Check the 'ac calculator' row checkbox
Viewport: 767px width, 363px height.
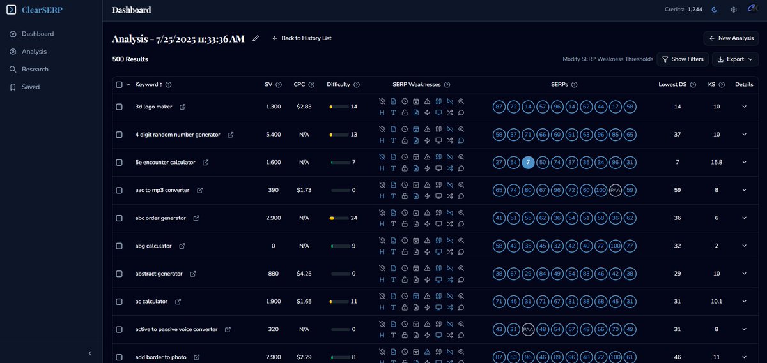tap(119, 301)
